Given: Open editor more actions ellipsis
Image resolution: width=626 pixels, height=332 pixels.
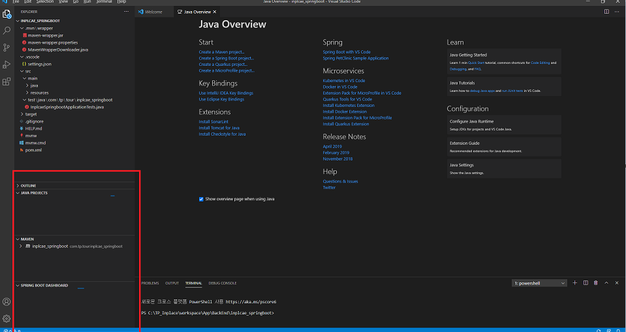Looking at the screenshot, I should click(618, 12).
